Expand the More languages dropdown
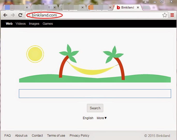Screen dimensions: 177x140 102,118
